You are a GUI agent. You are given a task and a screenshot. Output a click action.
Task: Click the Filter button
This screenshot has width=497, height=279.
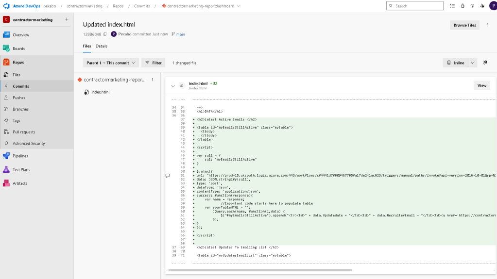154,63
